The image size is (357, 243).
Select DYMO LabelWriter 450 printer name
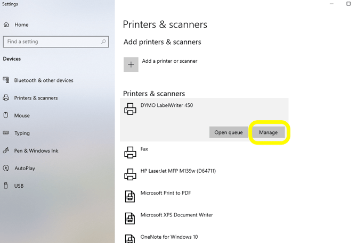coord(167,105)
